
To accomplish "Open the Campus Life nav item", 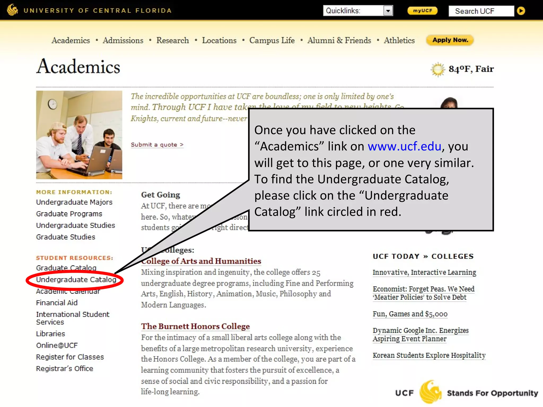I will coord(272,41).
